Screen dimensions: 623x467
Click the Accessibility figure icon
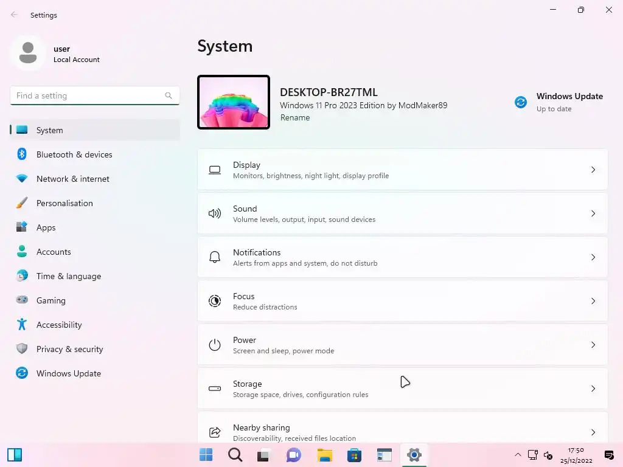22,325
